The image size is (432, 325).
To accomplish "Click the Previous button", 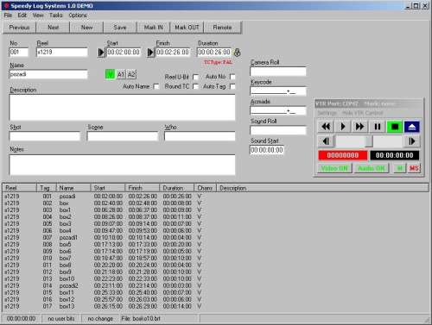I will click(19, 28).
